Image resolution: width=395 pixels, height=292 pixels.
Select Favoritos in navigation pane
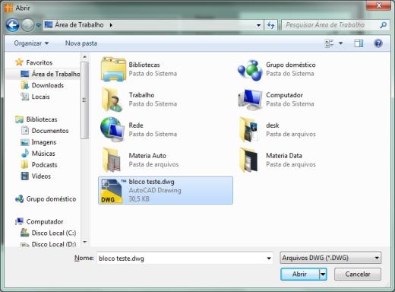coord(39,62)
